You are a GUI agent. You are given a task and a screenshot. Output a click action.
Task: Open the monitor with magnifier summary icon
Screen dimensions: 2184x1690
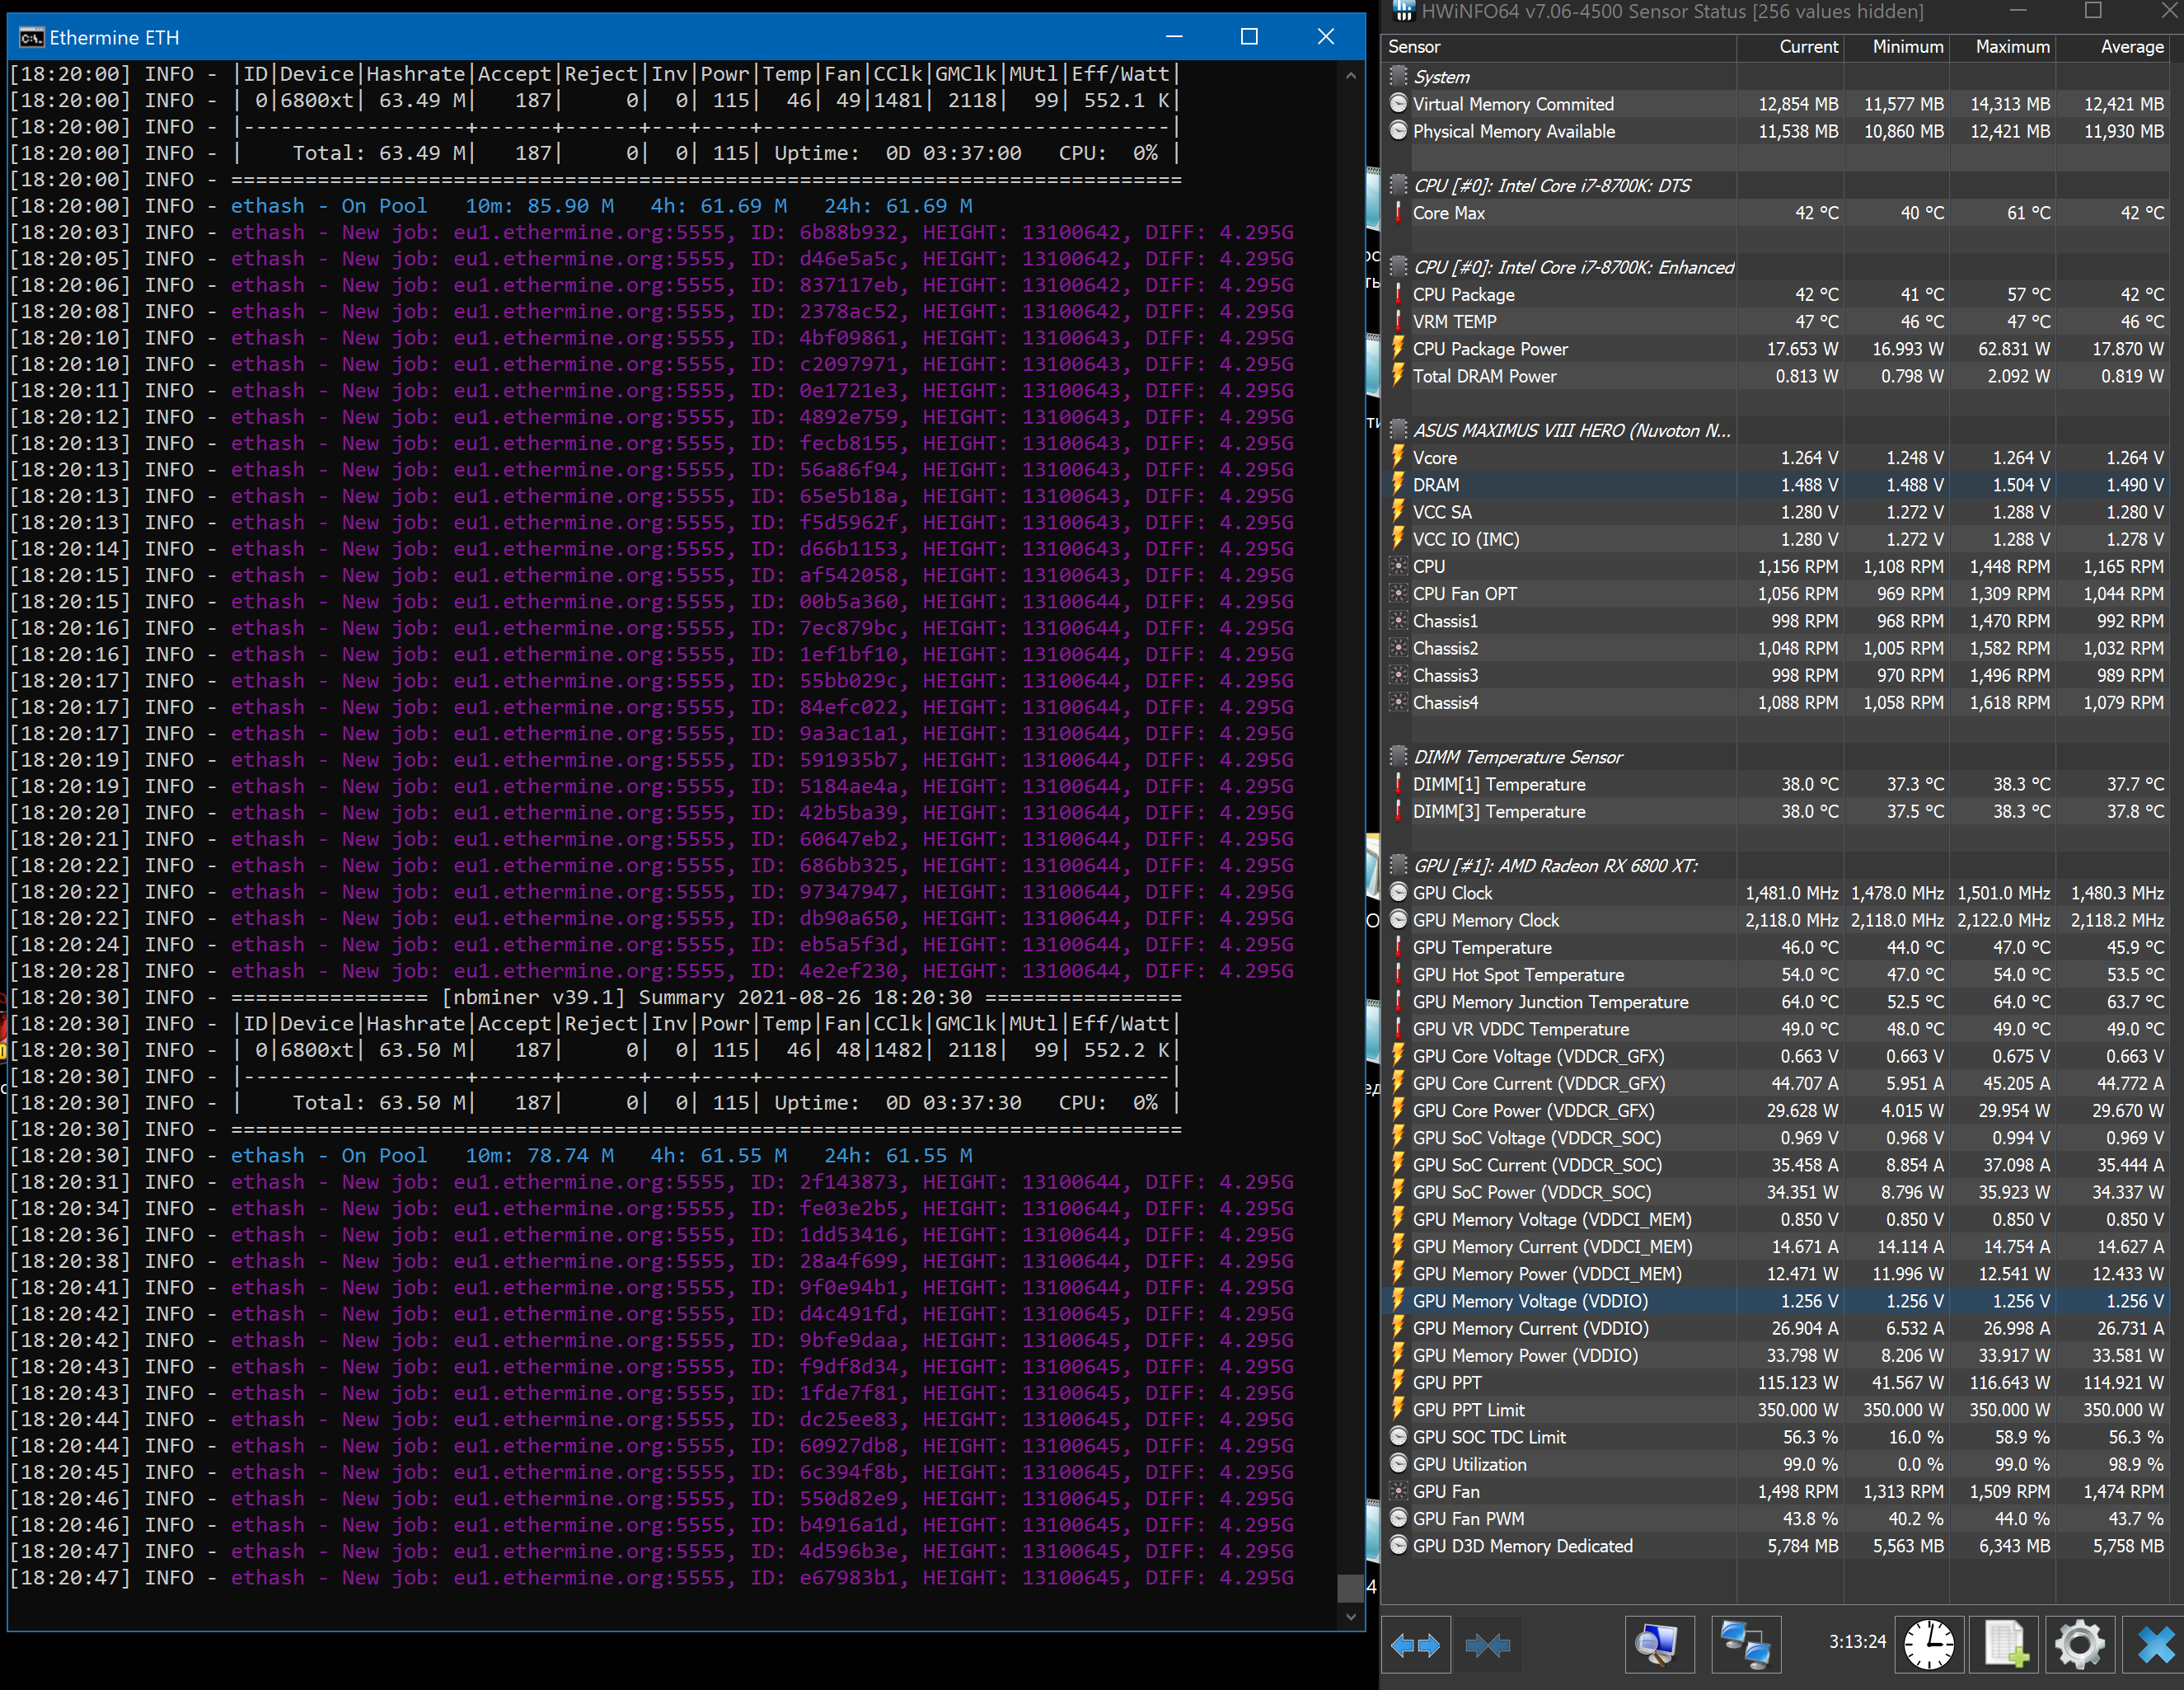point(1659,1644)
